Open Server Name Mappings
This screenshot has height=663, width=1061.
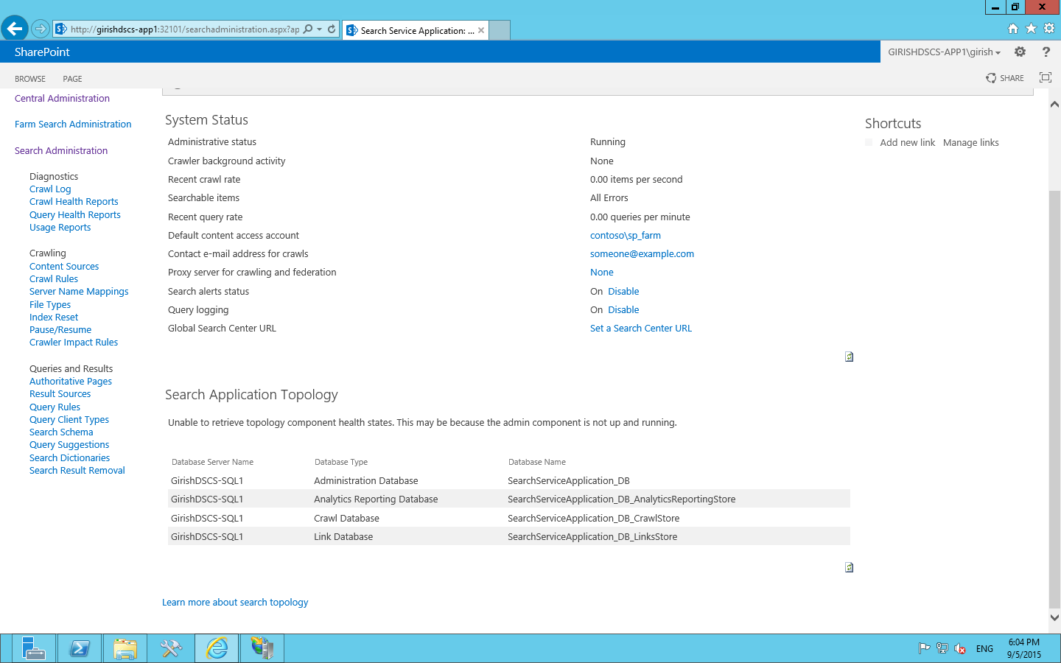(79, 291)
